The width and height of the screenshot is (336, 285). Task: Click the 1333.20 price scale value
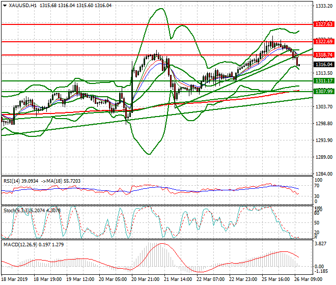pyautogui.click(x=324, y=6)
